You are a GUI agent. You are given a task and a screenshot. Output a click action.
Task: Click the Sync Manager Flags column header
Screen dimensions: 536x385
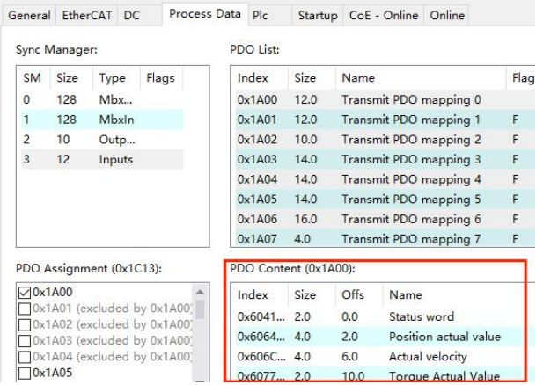[161, 78]
